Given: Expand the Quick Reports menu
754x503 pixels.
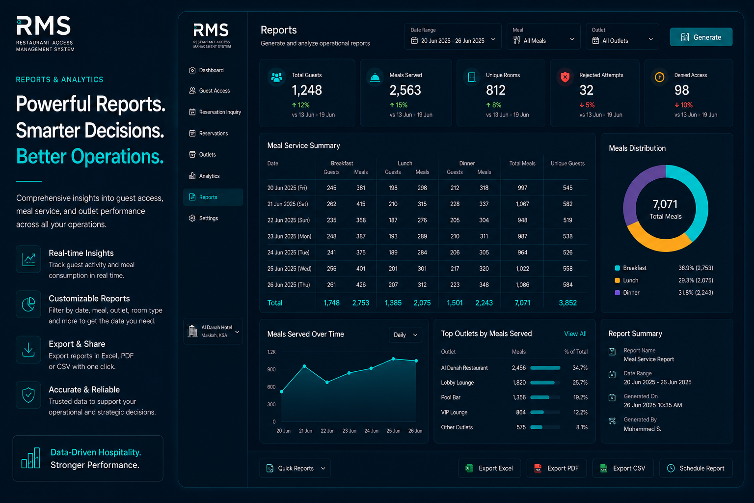Looking at the screenshot, I should 295,468.
